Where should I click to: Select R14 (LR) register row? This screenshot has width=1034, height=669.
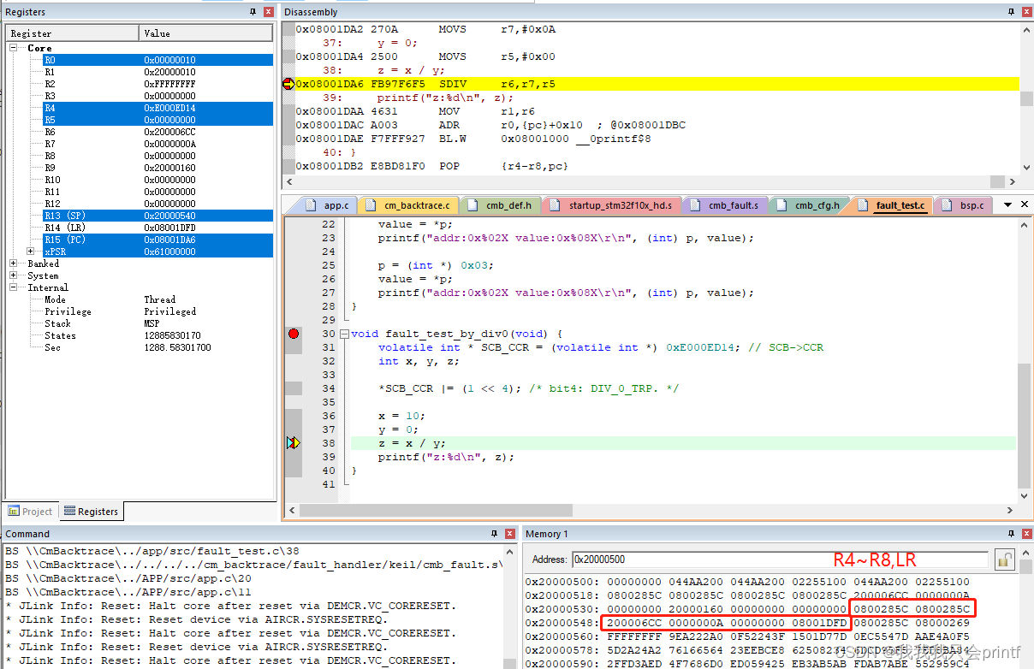[158, 228]
